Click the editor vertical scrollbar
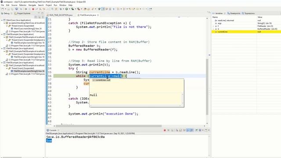 click(207, 87)
